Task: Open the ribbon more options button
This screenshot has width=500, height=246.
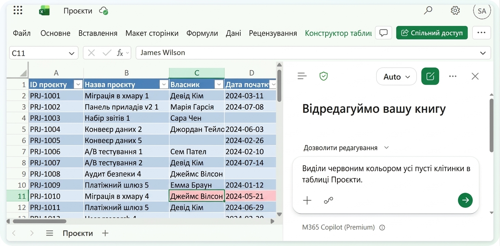Action: pos(482,33)
